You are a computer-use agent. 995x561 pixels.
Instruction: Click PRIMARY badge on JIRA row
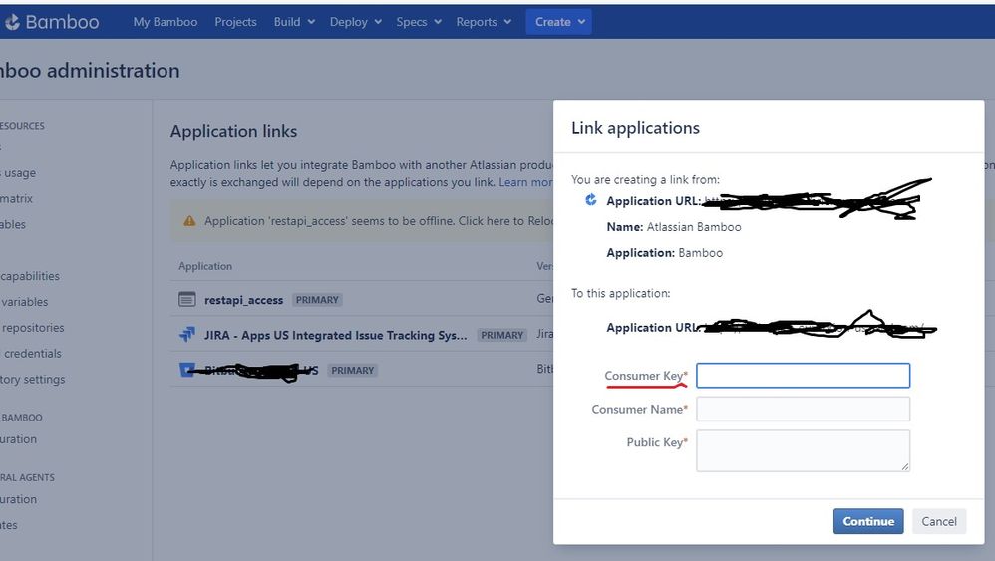pos(501,335)
